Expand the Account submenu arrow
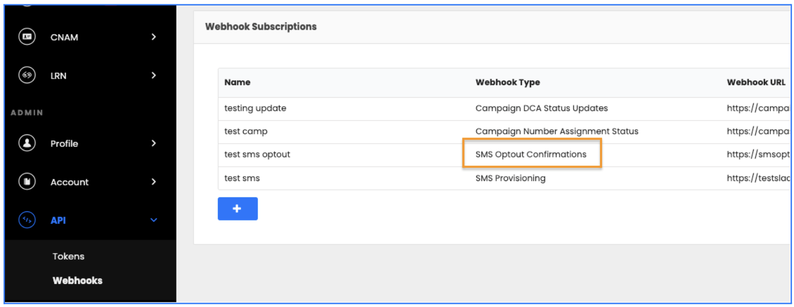Image resolution: width=794 pixels, height=307 pixels. click(x=154, y=182)
